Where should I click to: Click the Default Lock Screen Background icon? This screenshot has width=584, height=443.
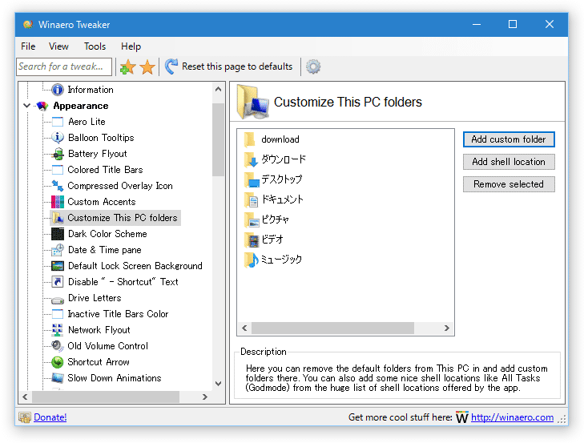point(58,266)
